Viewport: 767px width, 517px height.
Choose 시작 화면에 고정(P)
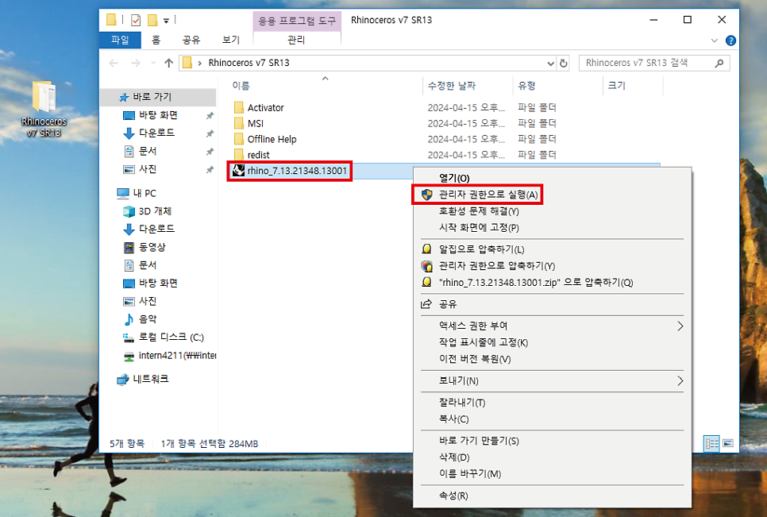point(553,228)
